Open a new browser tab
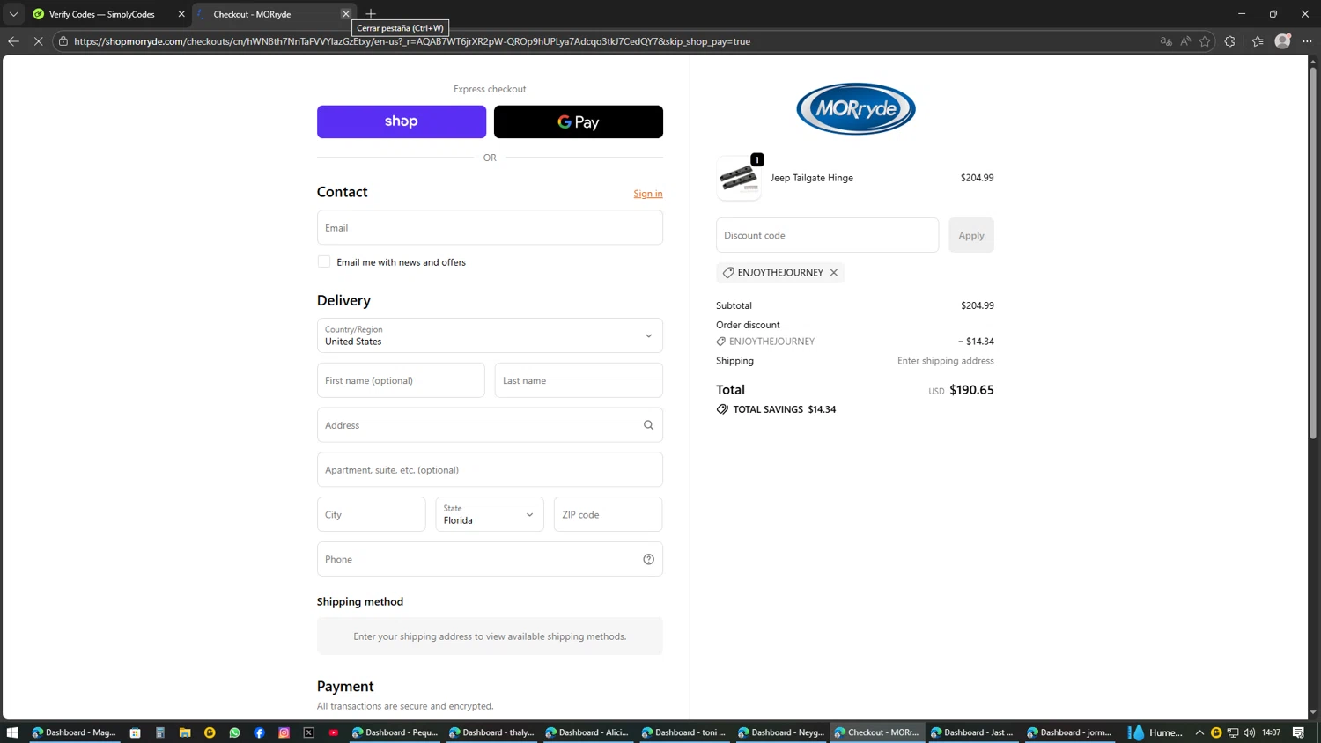1321x743 pixels. point(371,14)
